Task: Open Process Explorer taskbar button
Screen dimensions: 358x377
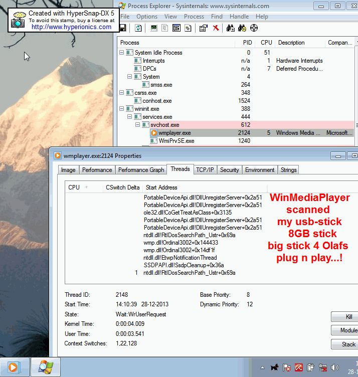Action: click(x=46, y=367)
